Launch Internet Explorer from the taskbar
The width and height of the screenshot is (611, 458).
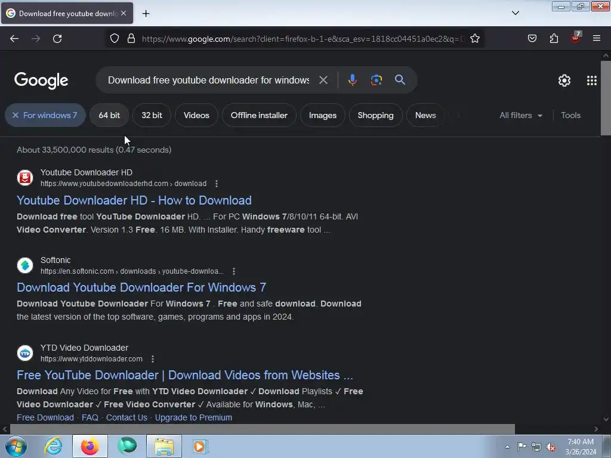(x=53, y=446)
